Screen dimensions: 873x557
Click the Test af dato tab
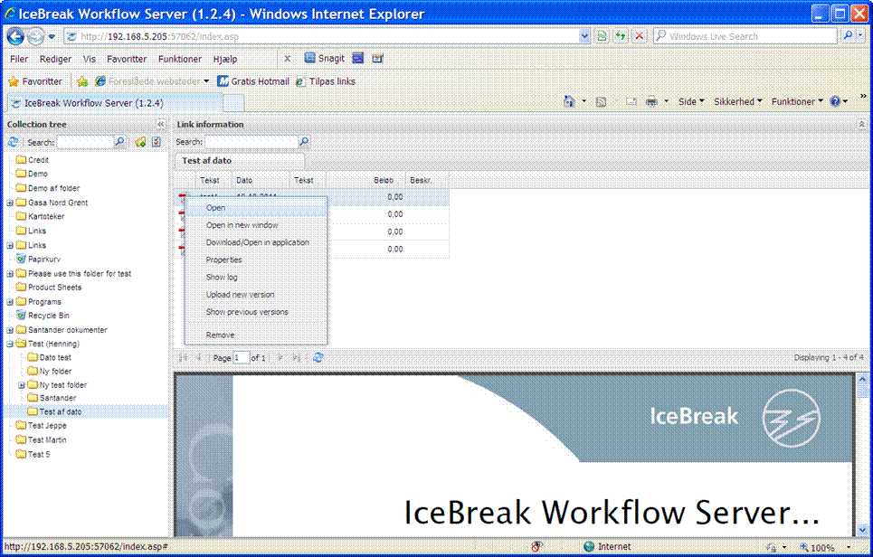point(240,160)
